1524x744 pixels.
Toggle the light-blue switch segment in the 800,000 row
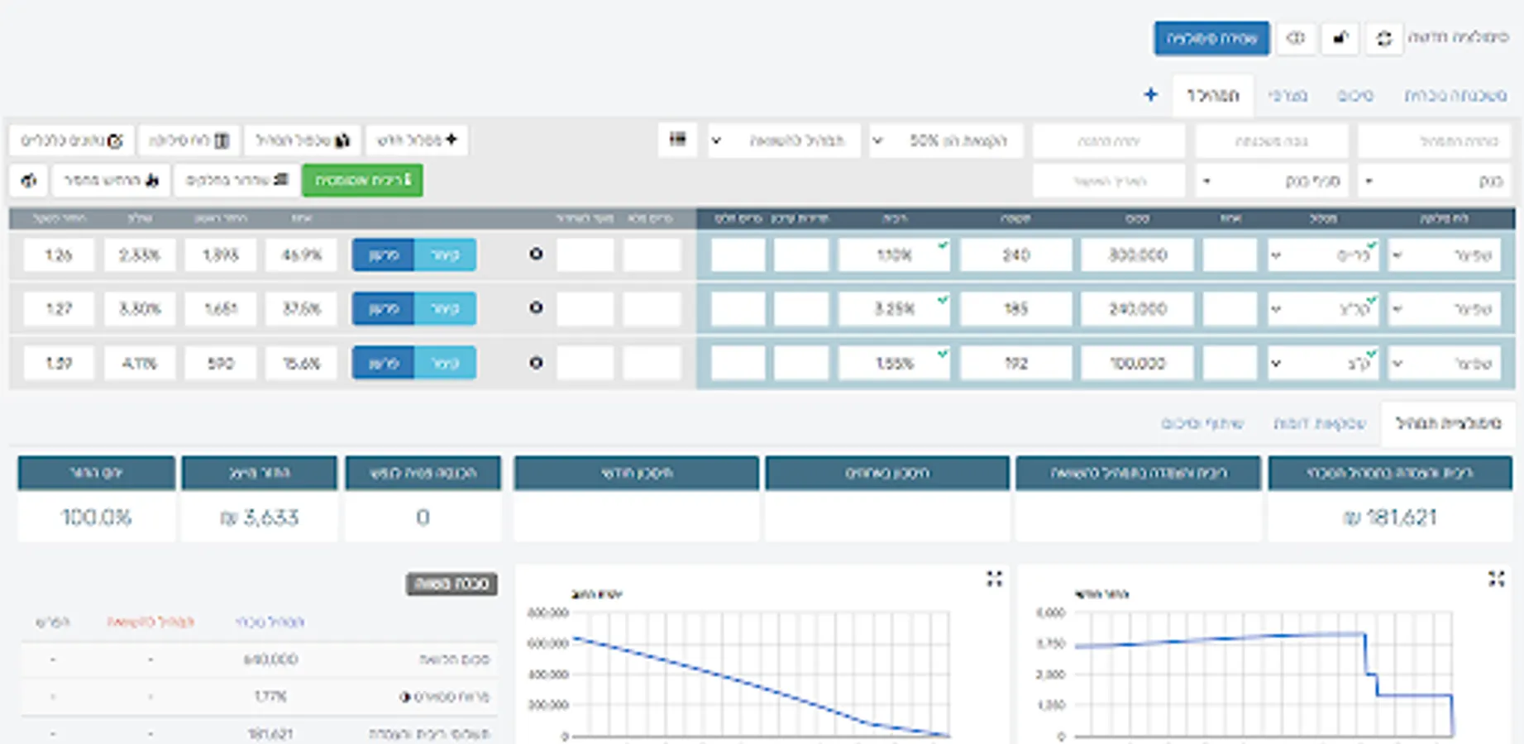point(445,255)
